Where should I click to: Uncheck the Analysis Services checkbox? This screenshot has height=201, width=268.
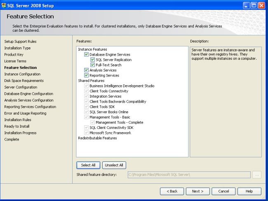(86, 70)
